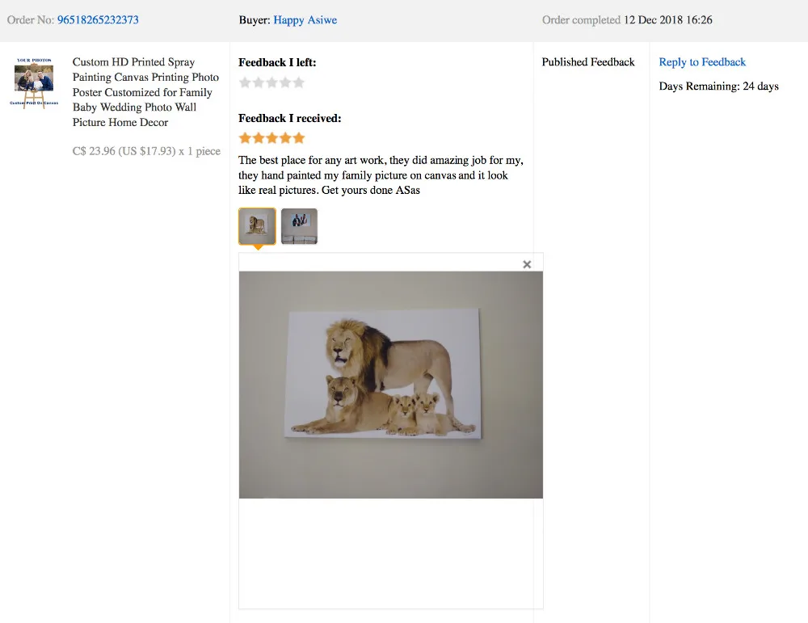Click the fourth gray star in Feedback I left
Viewport: 808px width, 623px height.
[x=285, y=82]
